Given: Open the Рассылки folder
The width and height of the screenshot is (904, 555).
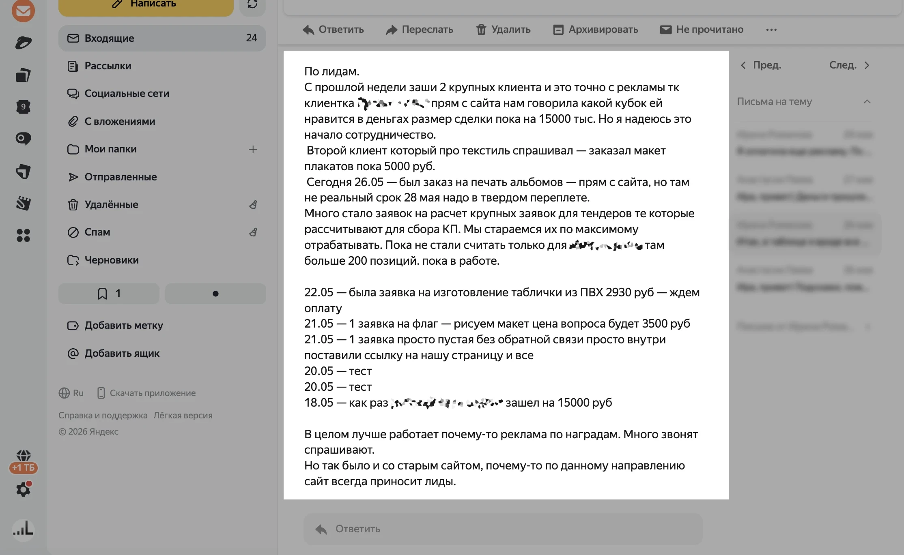Looking at the screenshot, I should pos(162,66).
